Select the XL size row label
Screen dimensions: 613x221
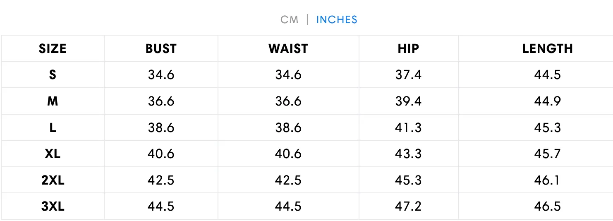(x=53, y=154)
